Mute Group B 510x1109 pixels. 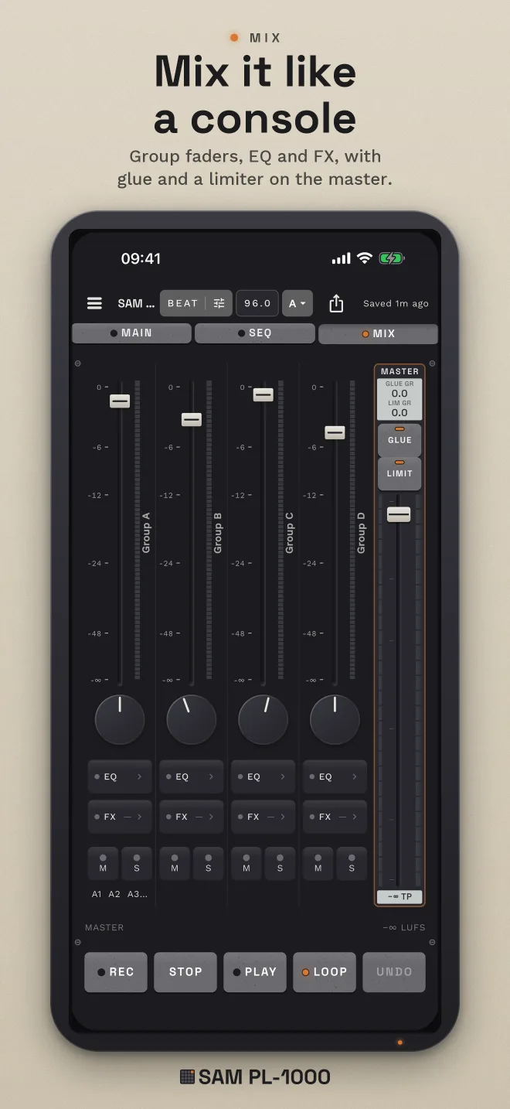click(x=175, y=863)
